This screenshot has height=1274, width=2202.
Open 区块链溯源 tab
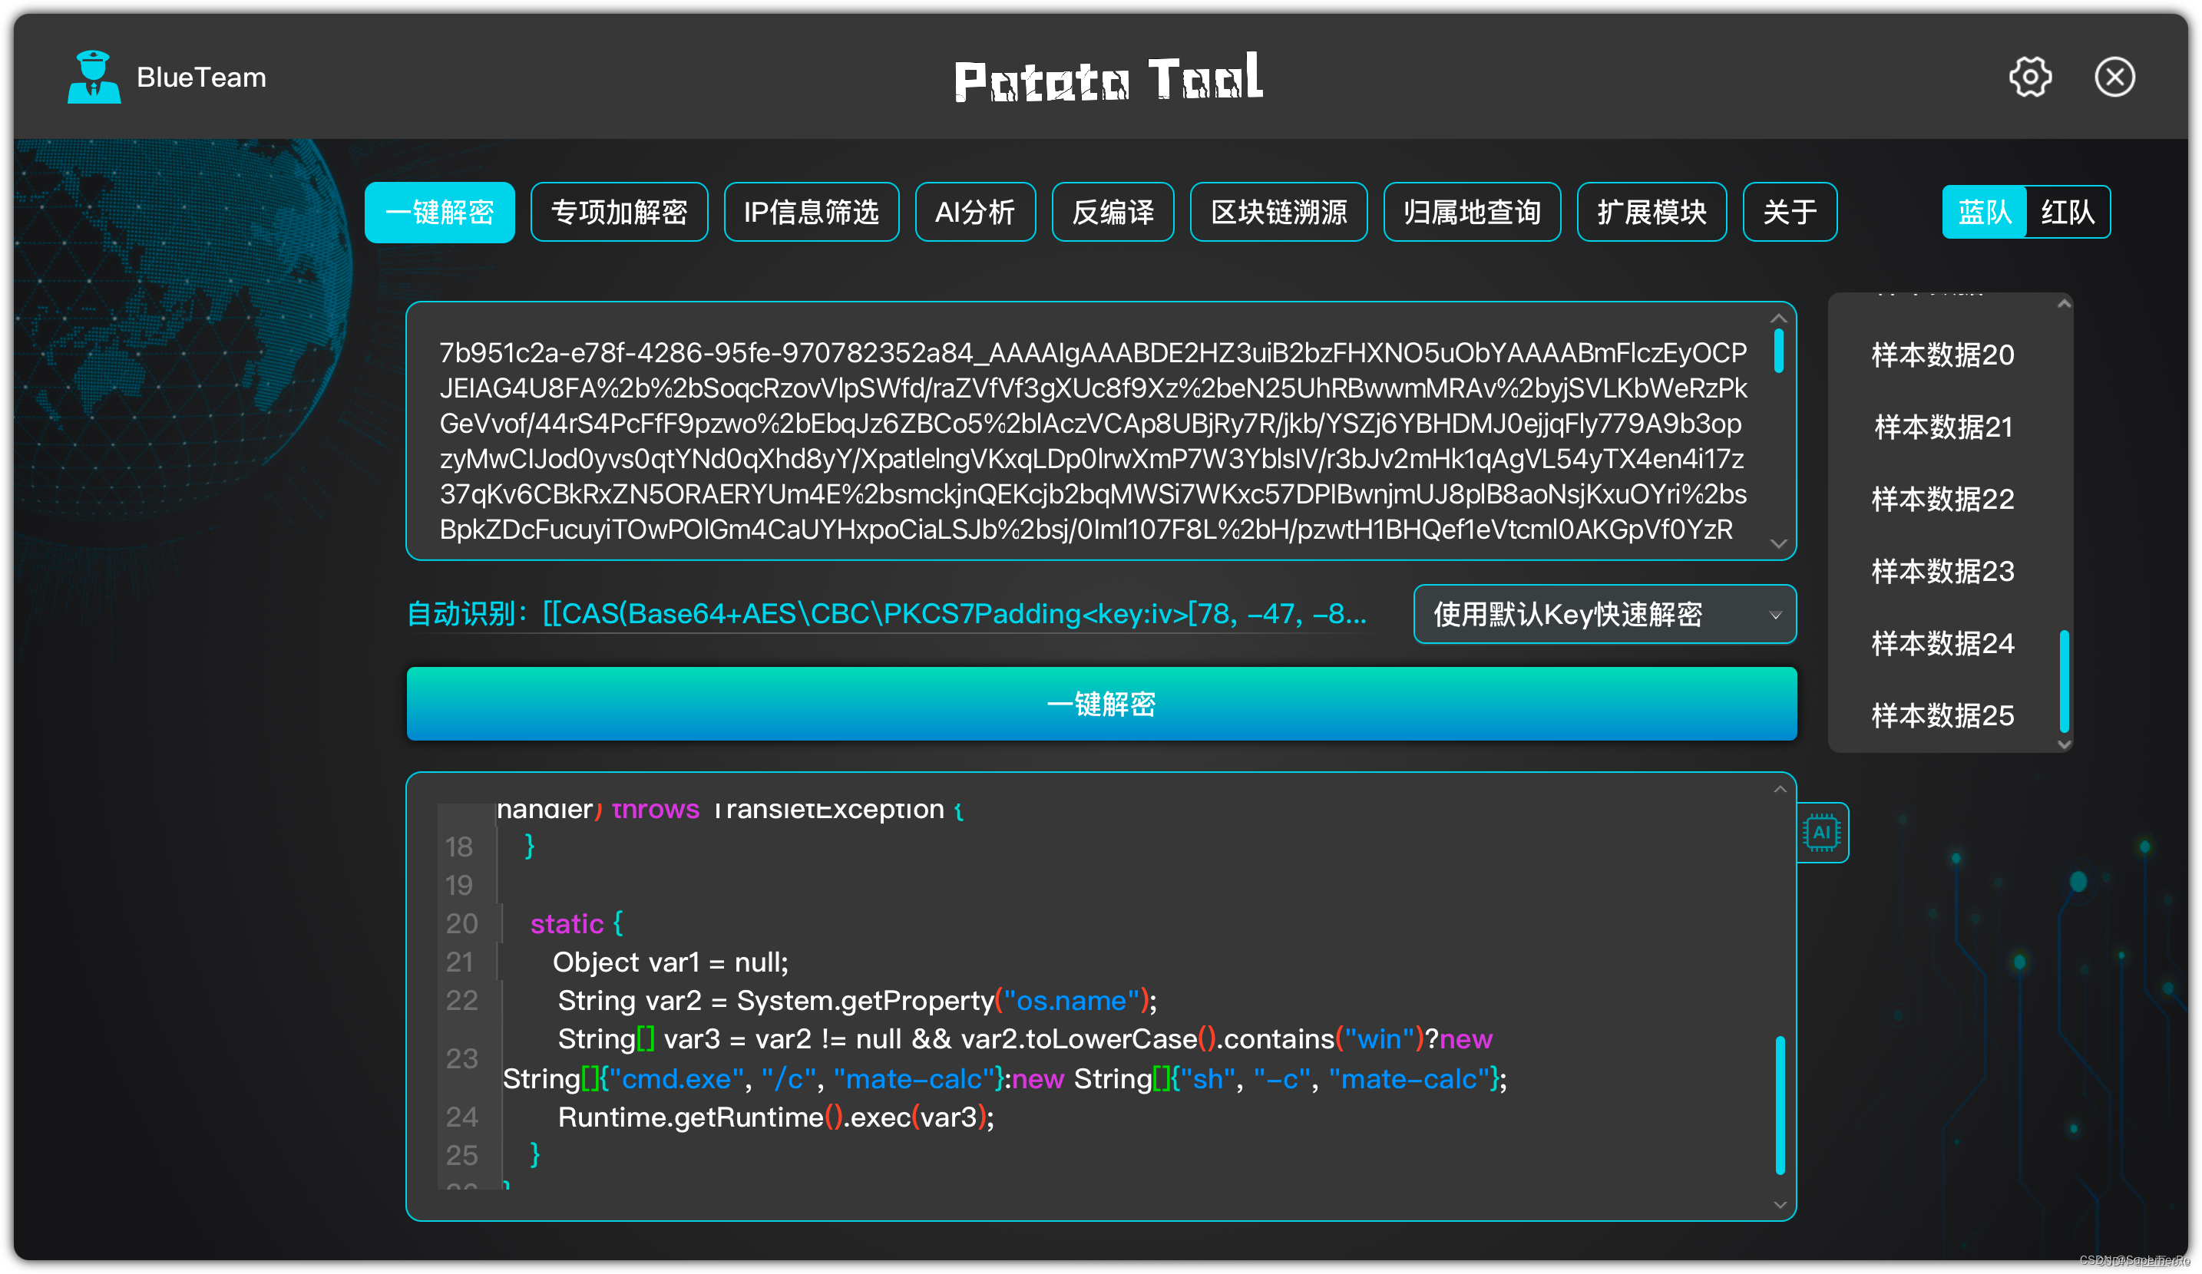pos(1278,212)
